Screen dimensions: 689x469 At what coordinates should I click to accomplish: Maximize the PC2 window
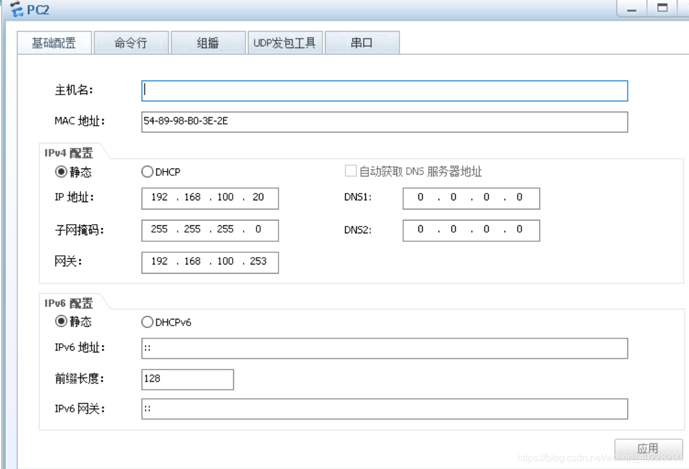663,8
